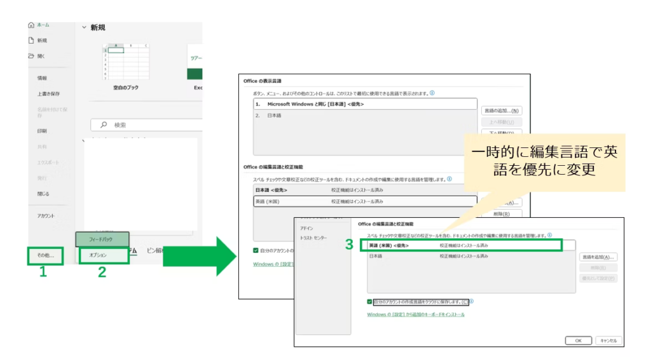Click the info icon beside the display language description

432,93
